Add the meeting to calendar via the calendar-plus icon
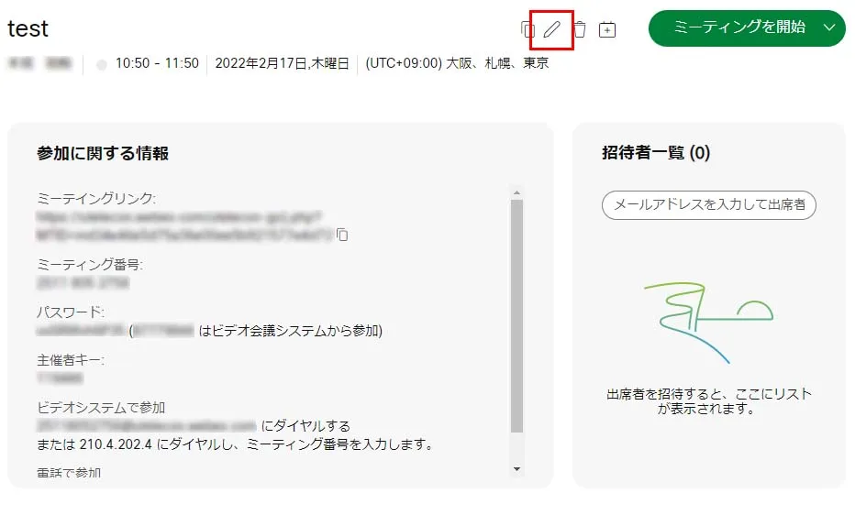 pos(607,29)
